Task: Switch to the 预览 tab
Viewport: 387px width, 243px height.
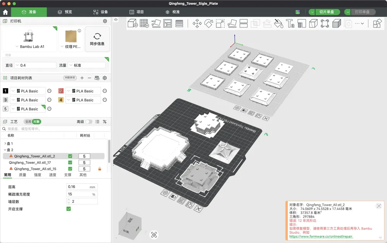Action: tap(65, 12)
